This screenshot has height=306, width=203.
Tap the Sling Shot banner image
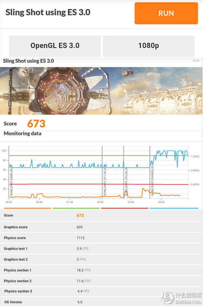(x=101, y=91)
